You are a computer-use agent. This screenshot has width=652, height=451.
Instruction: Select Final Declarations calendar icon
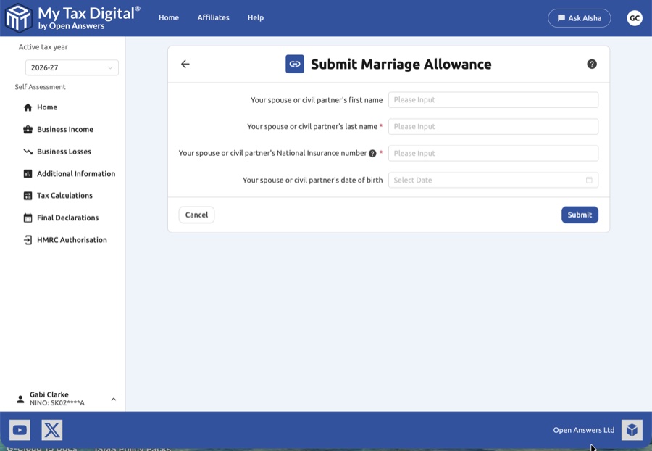(x=28, y=218)
